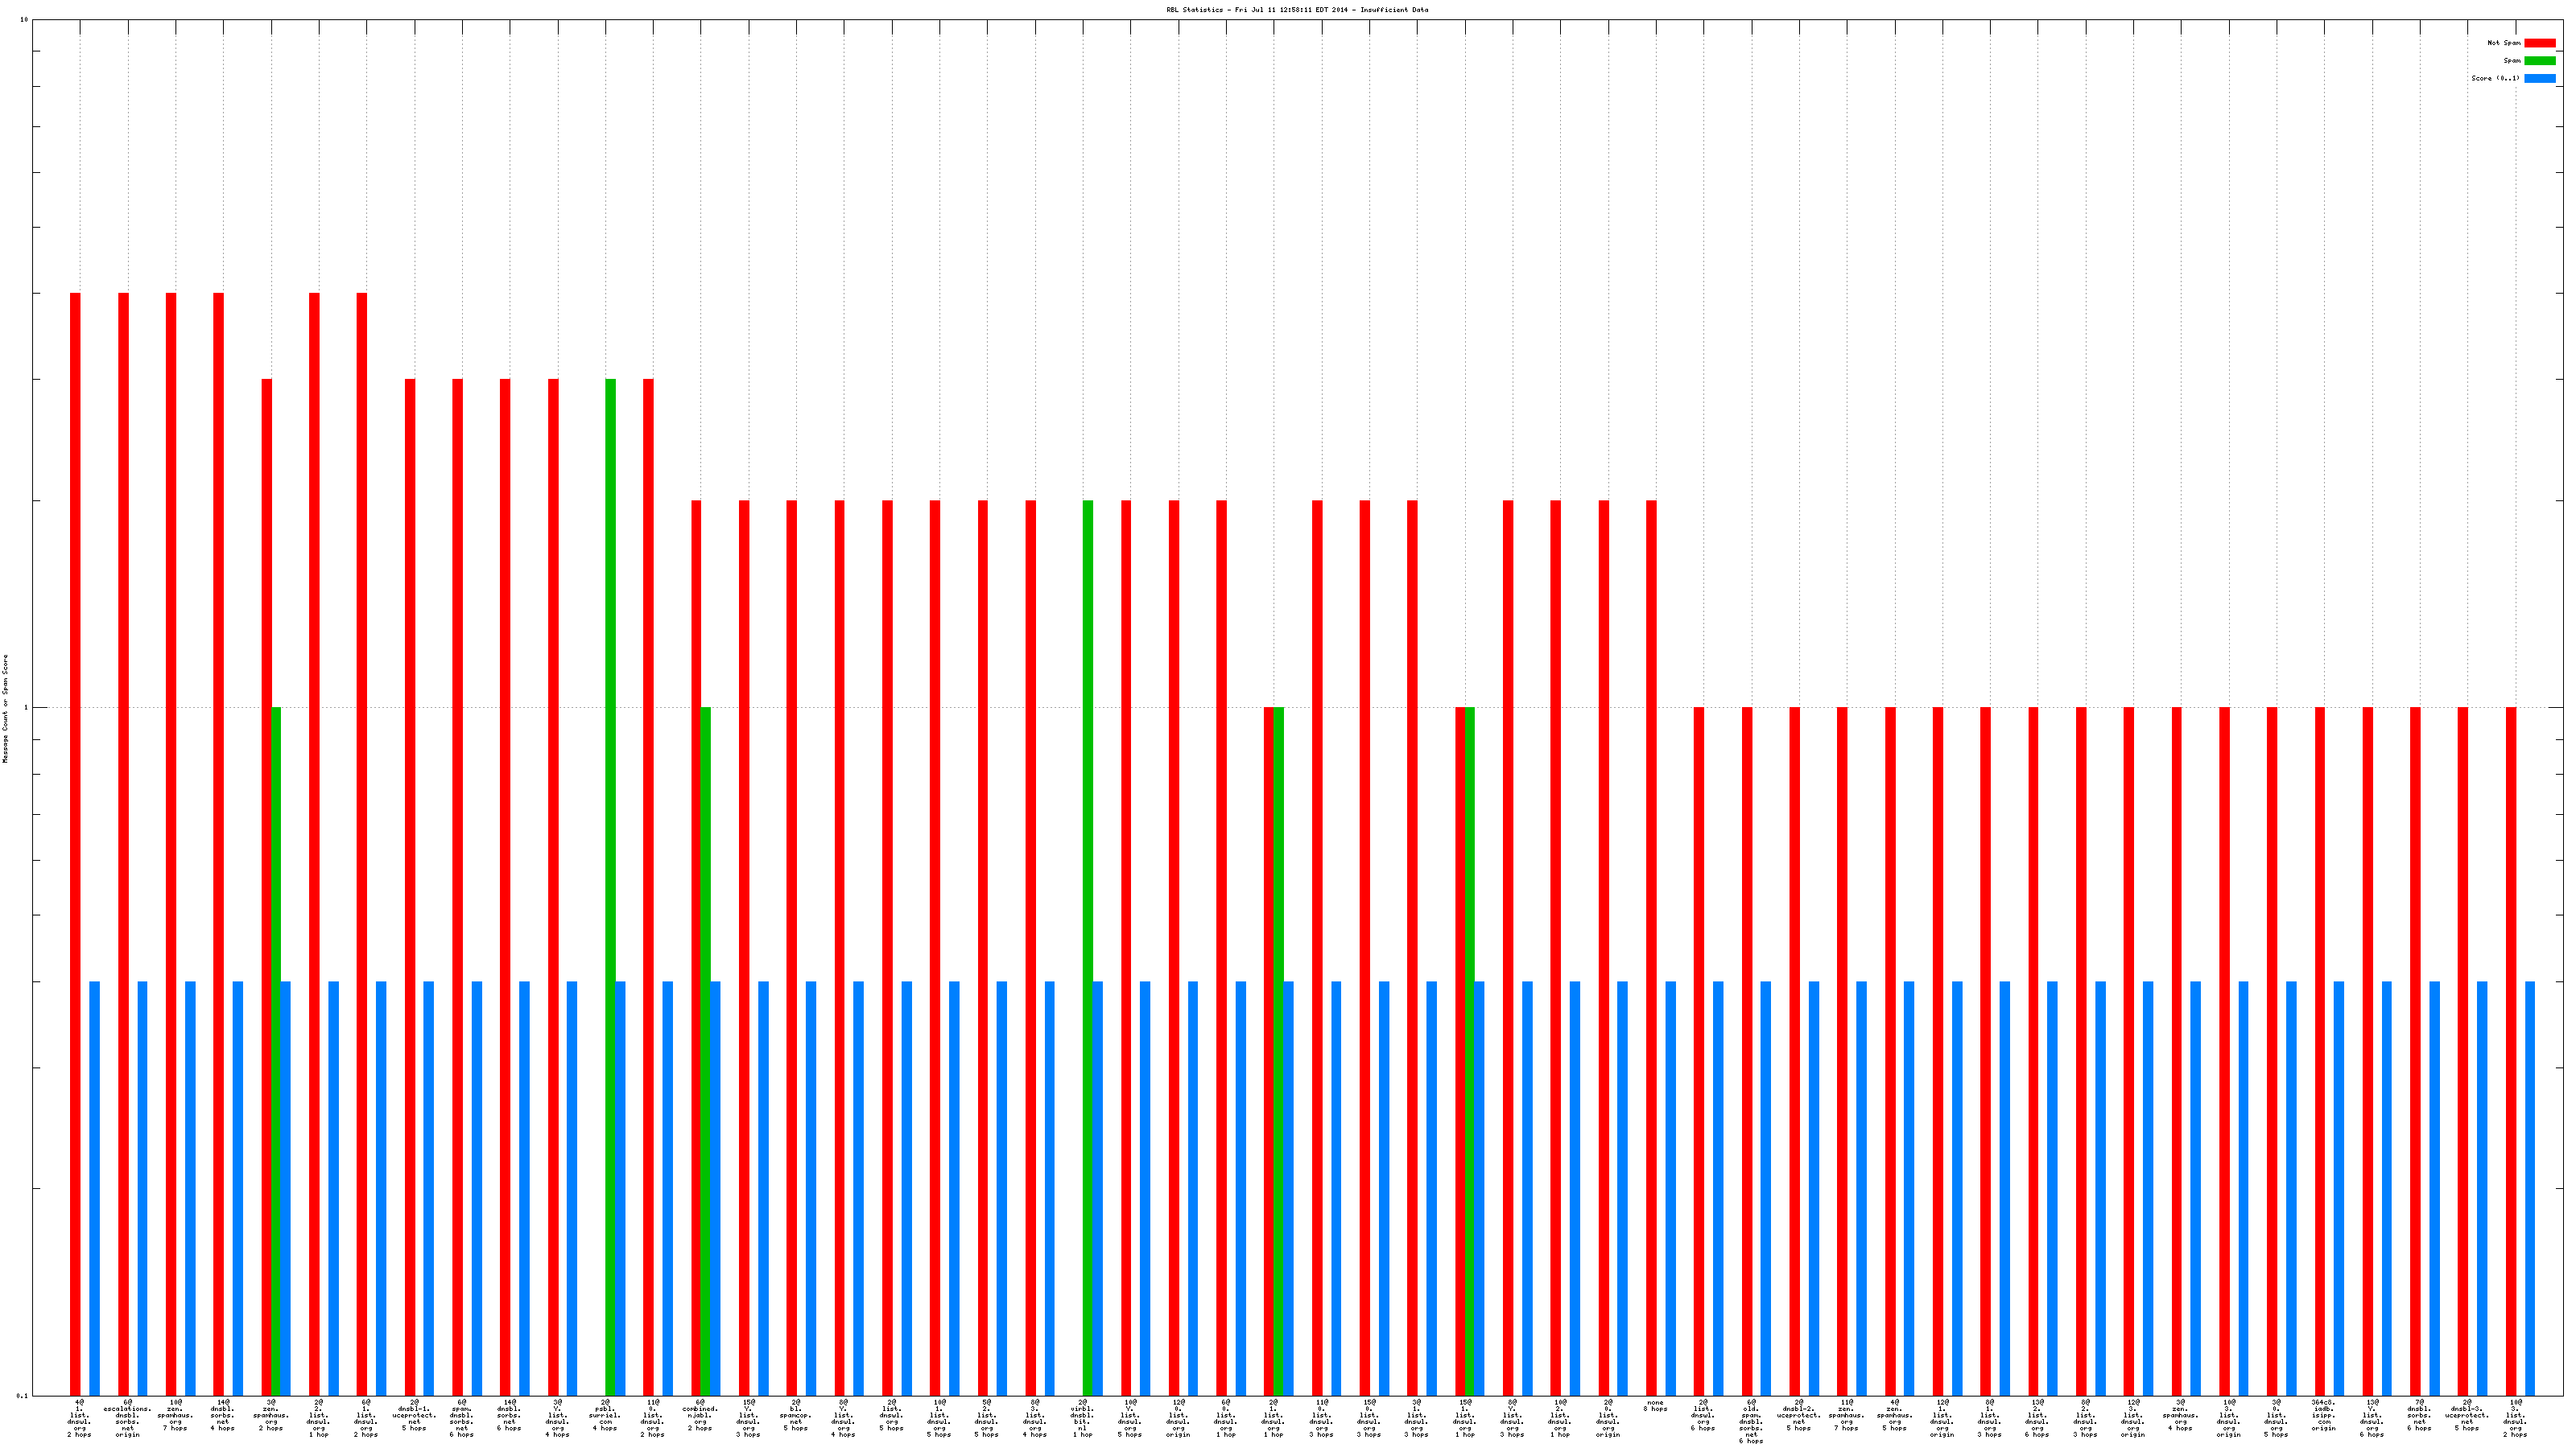Select the psbl.surriel.com 4 hops label
Viewport: 2576px width, 1448px height.
click(605, 1416)
